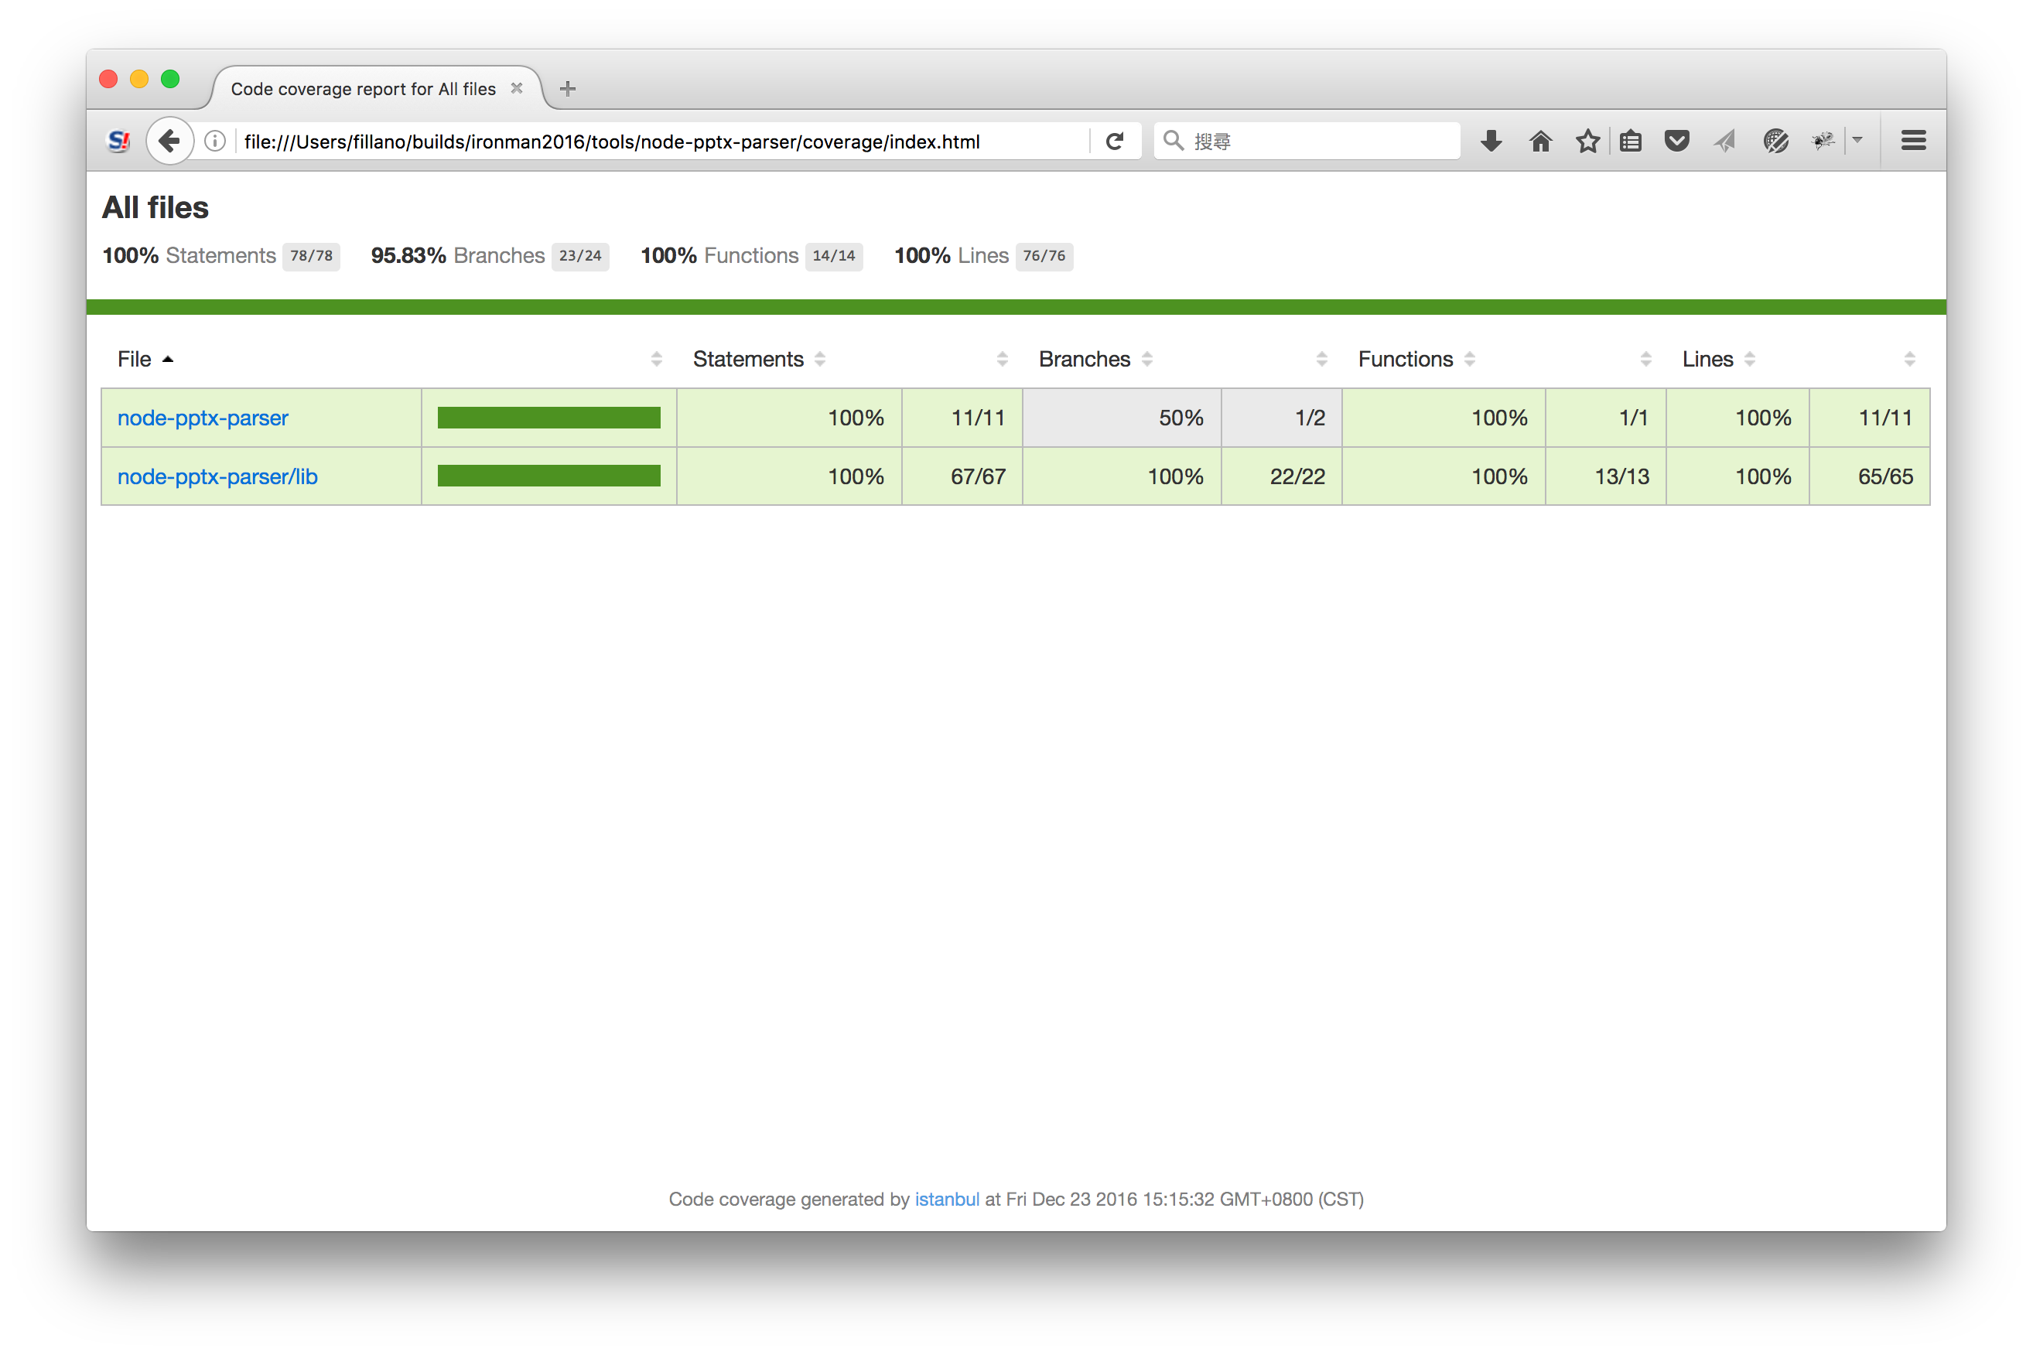The height and width of the screenshot is (1355, 2033).
Task: Sort table by File column
Action: (x=145, y=359)
